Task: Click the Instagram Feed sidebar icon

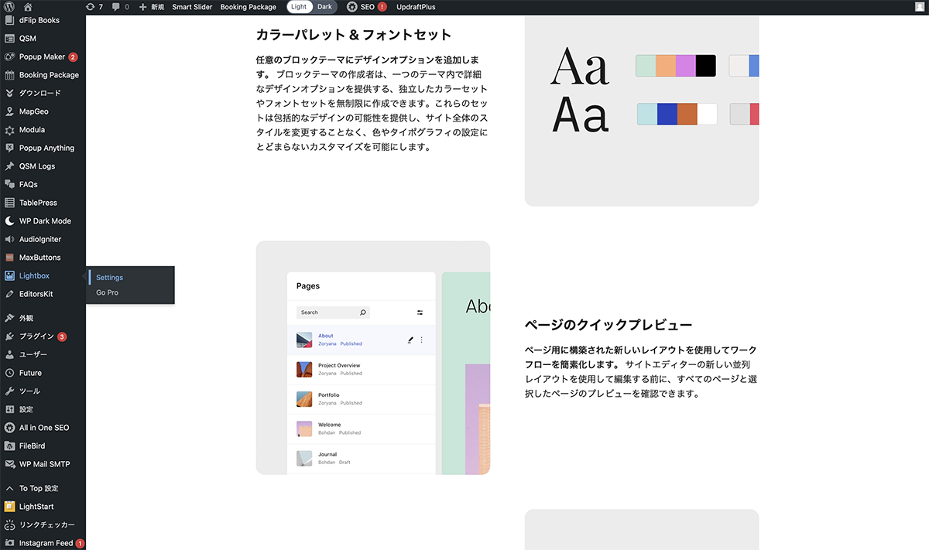Action: [11, 542]
